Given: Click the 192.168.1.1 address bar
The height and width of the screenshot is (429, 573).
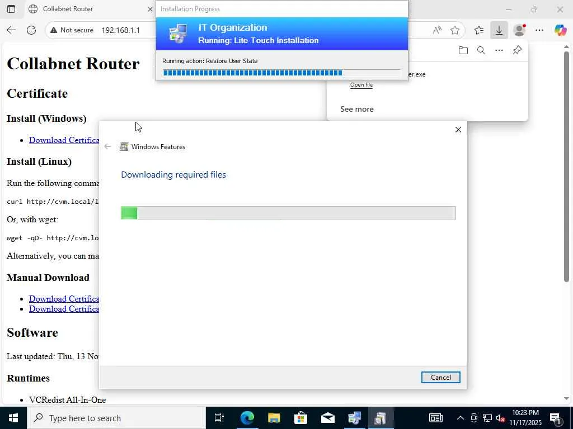Looking at the screenshot, I should [121, 30].
